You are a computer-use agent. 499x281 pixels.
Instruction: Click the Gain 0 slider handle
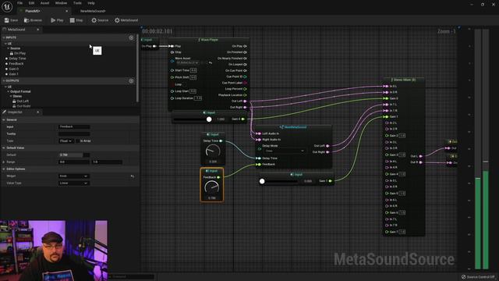coord(209,119)
